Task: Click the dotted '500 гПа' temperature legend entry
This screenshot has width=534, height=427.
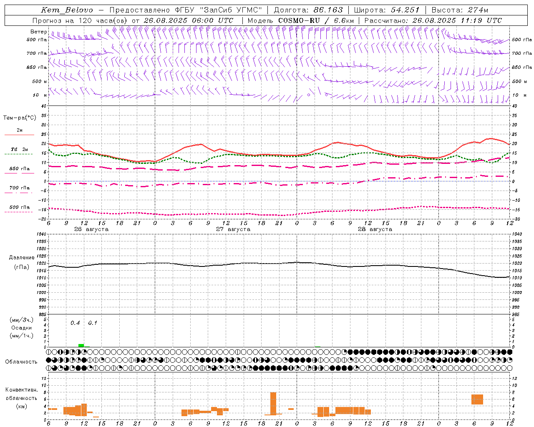Action: pyautogui.click(x=20, y=207)
